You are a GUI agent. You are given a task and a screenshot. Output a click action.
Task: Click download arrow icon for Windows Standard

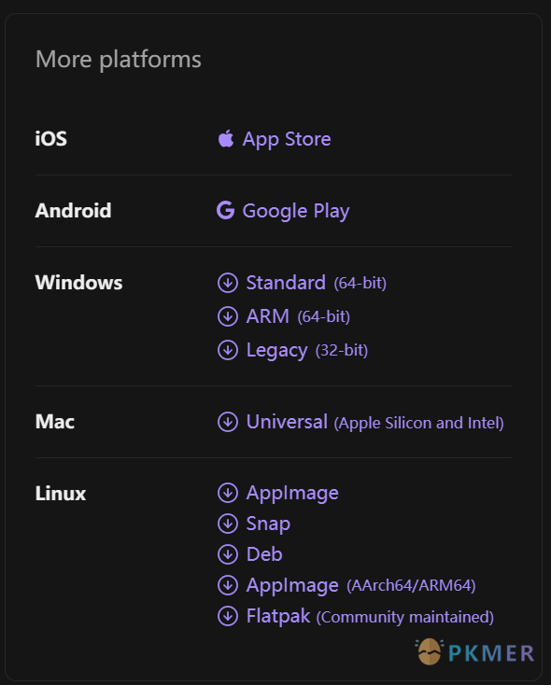click(228, 283)
